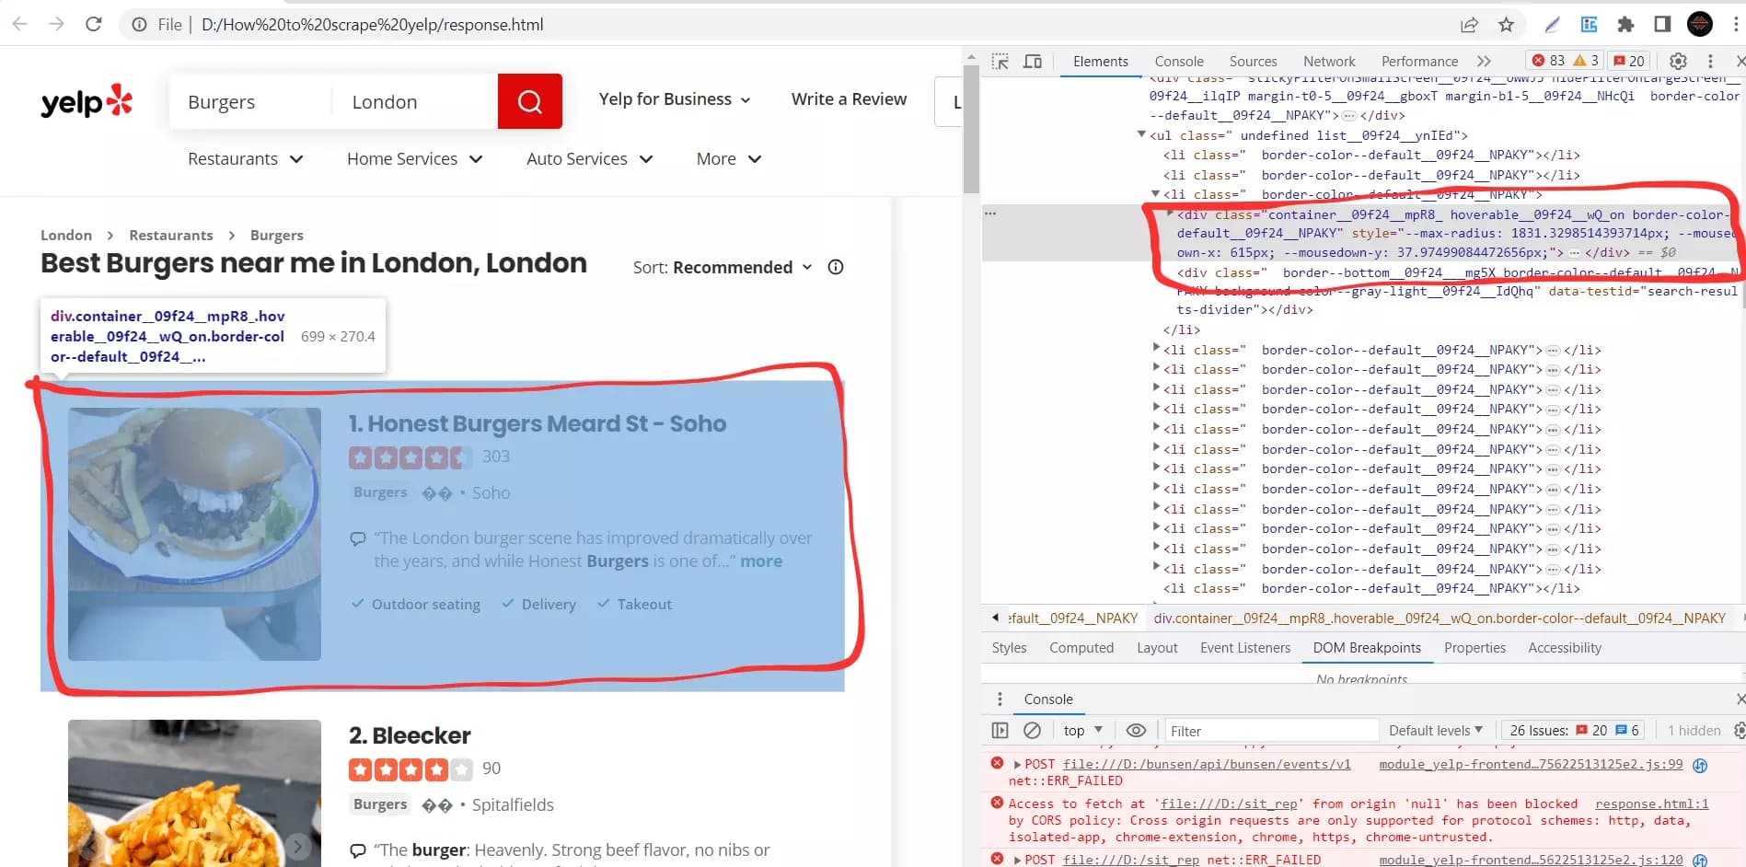Click the London location field
The image size is (1746, 867).
tap(414, 102)
